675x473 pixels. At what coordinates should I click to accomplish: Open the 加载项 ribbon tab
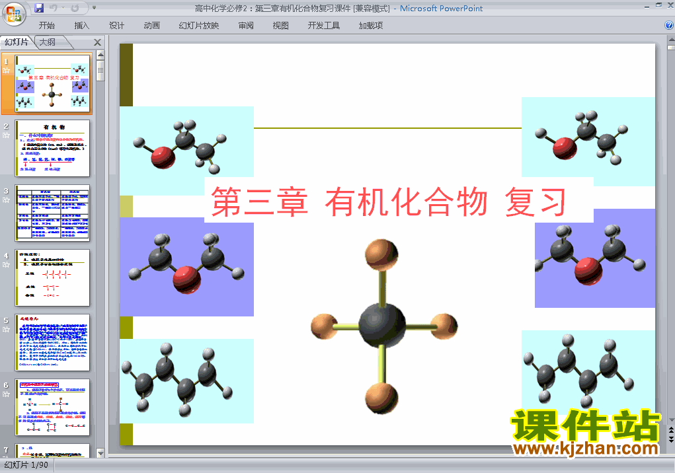pos(371,25)
